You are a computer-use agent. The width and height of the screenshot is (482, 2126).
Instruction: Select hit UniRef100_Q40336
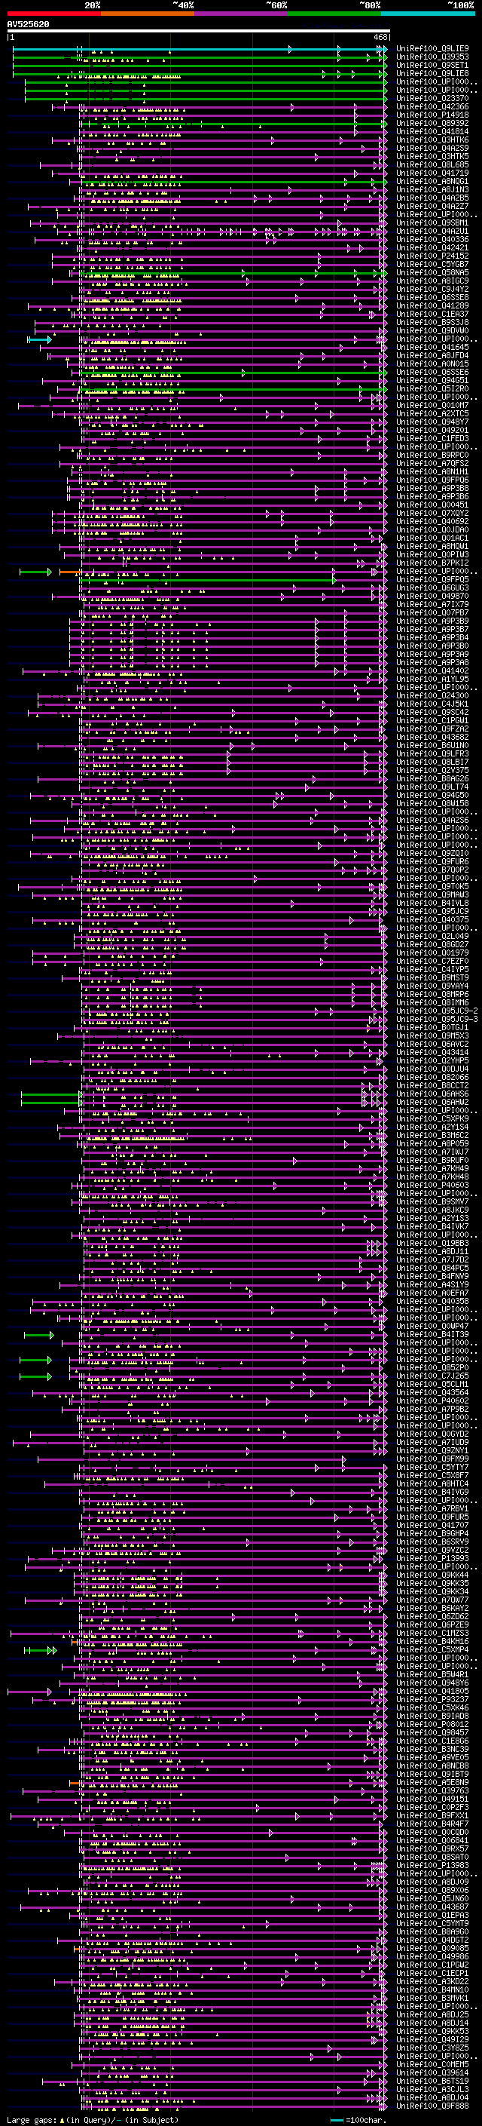point(432,239)
